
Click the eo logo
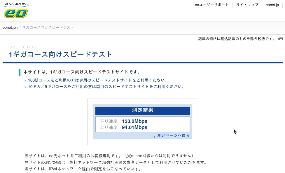coord(16,10)
